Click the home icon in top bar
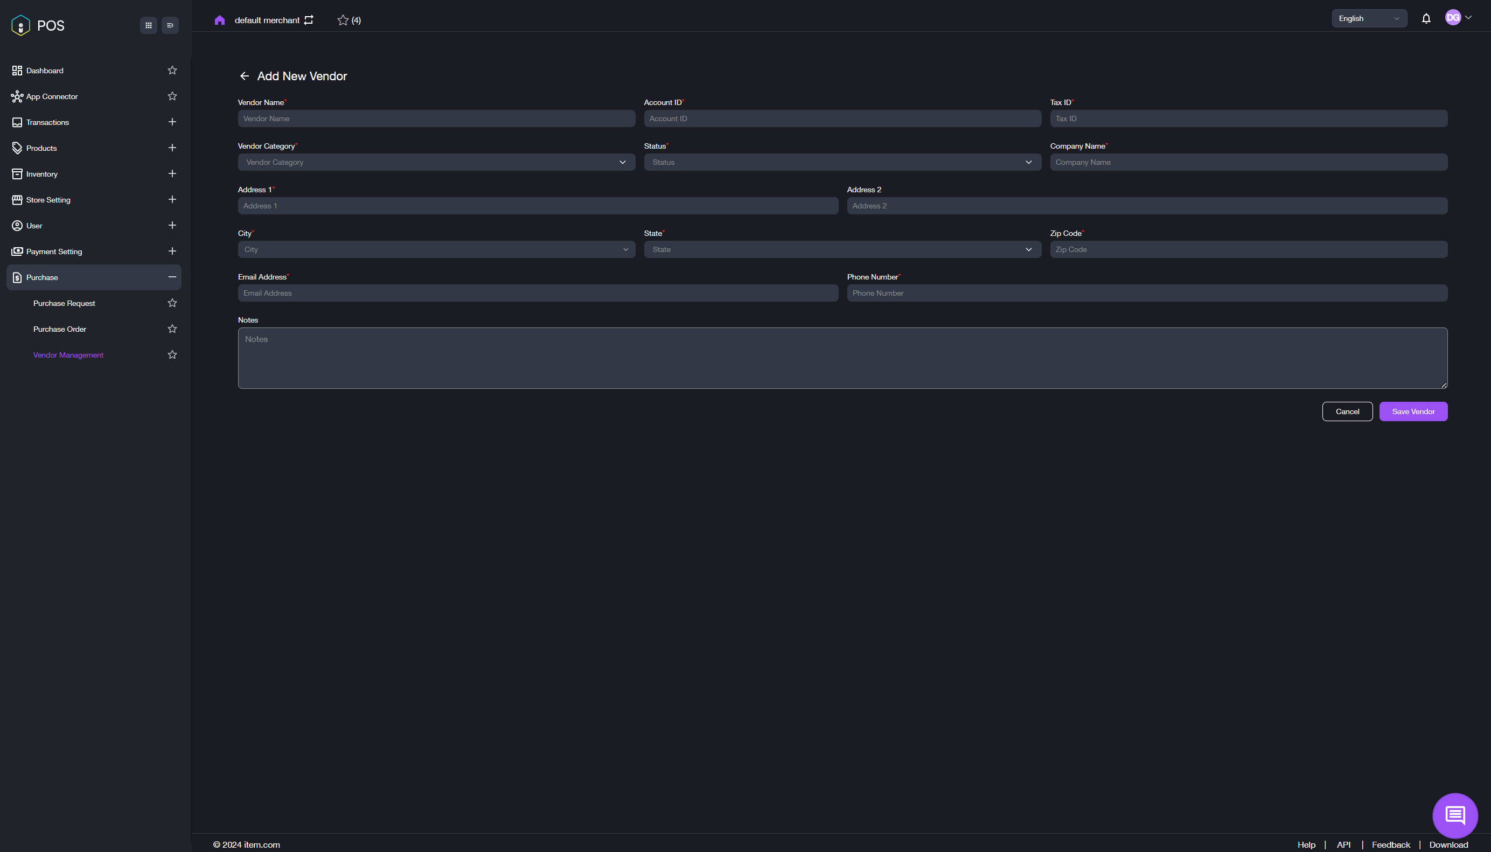This screenshot has width=1491, height=852. [x=219, y=20]
